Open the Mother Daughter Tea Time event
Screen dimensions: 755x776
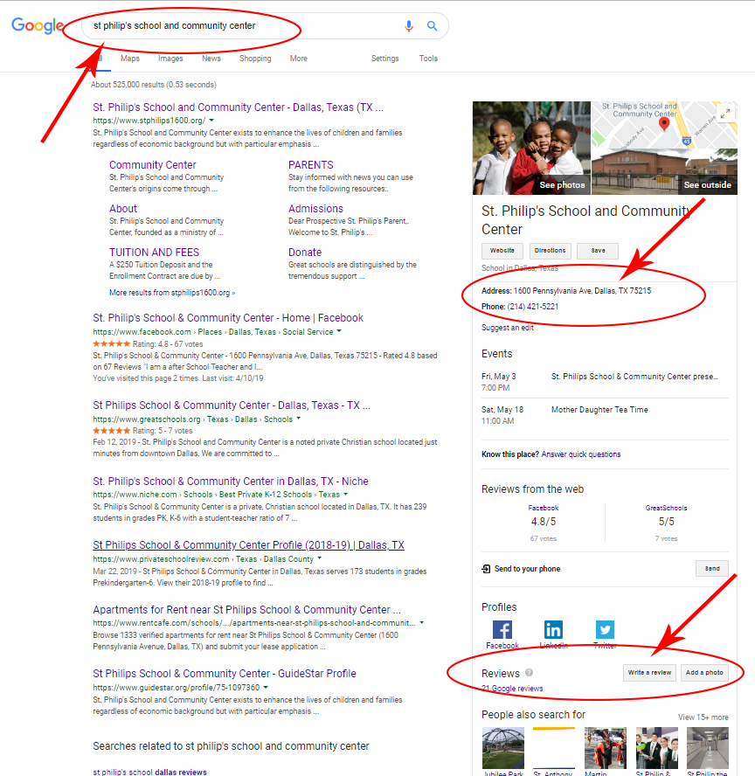click(599, 410)
